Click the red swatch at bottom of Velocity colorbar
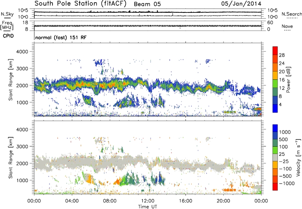This screenshot has height=209, width=302. point(275,187)
